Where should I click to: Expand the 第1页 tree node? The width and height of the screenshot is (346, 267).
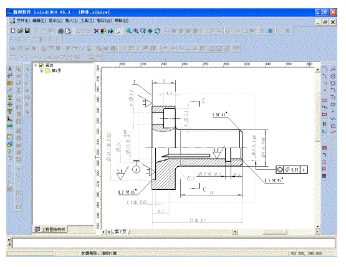click(x=42, y=71)
